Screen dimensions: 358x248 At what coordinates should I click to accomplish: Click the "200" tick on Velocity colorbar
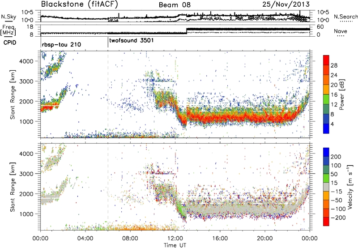(x=336, y=157)
